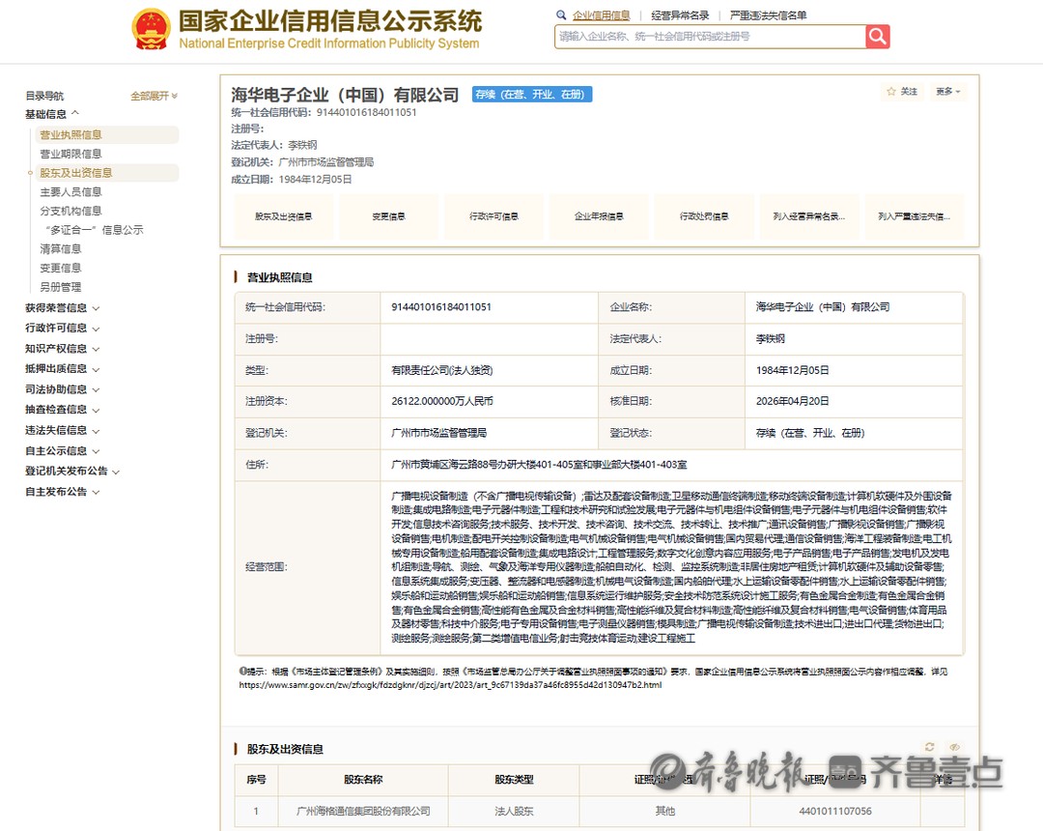Expand the 知识产权信息 section
1043x831 pixels.
pyautogui.click(x=63, y=349)
